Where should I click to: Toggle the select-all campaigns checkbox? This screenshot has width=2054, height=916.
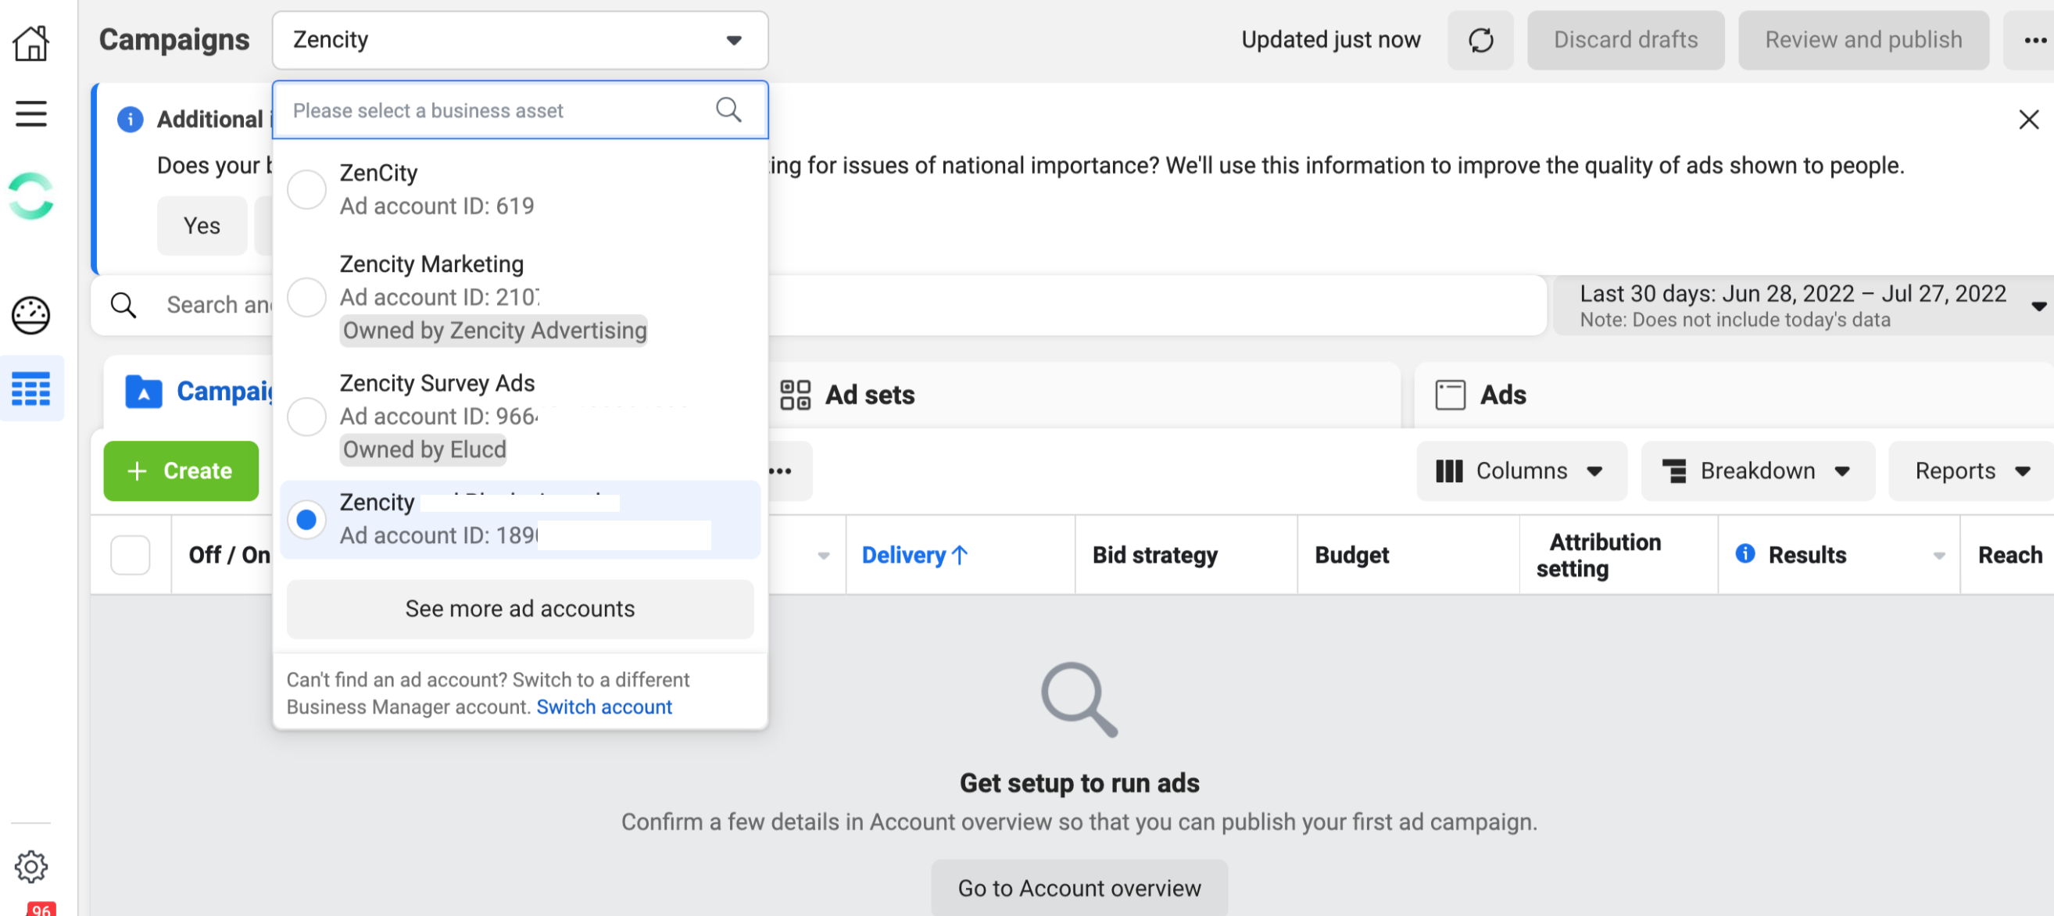point(130,555)
